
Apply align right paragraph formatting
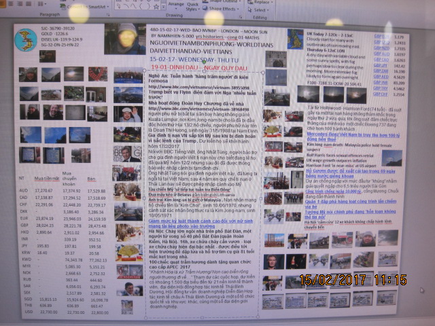pos(20,4)
